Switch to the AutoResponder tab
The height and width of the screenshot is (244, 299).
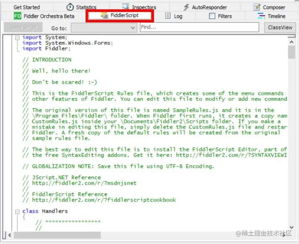(x=205, y=7)
